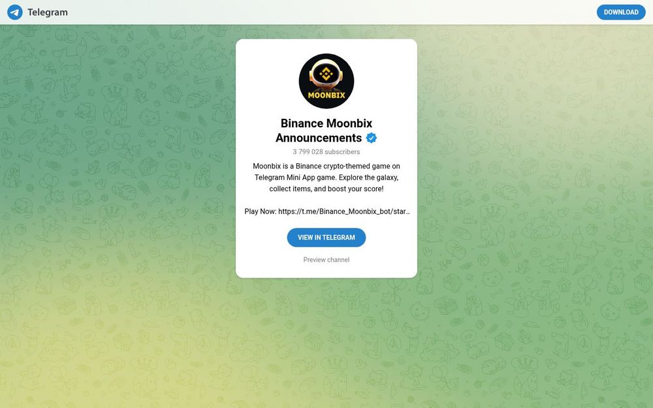The width and height of the screenshot is (653, 408).
Task: Select the Binance Moonbix Announcements title
Action: pyautogui.click(x=326, y=131)
